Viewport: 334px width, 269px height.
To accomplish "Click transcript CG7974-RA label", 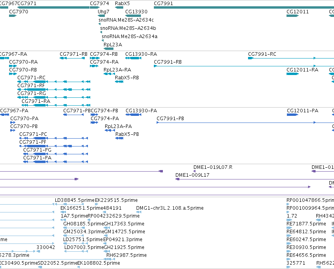I will pyautogui.click(x=104, y=62).
